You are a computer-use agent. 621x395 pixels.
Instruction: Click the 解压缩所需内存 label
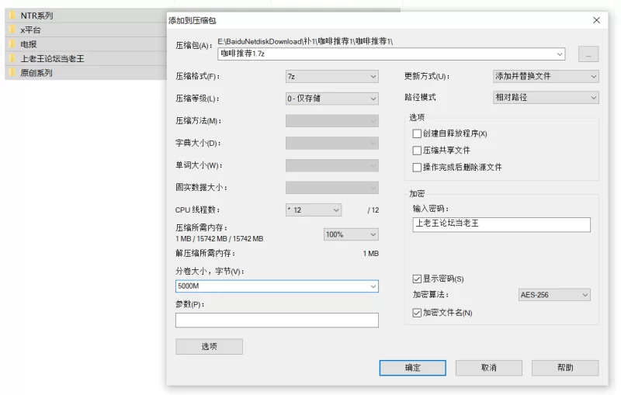[x=205, y=253]
